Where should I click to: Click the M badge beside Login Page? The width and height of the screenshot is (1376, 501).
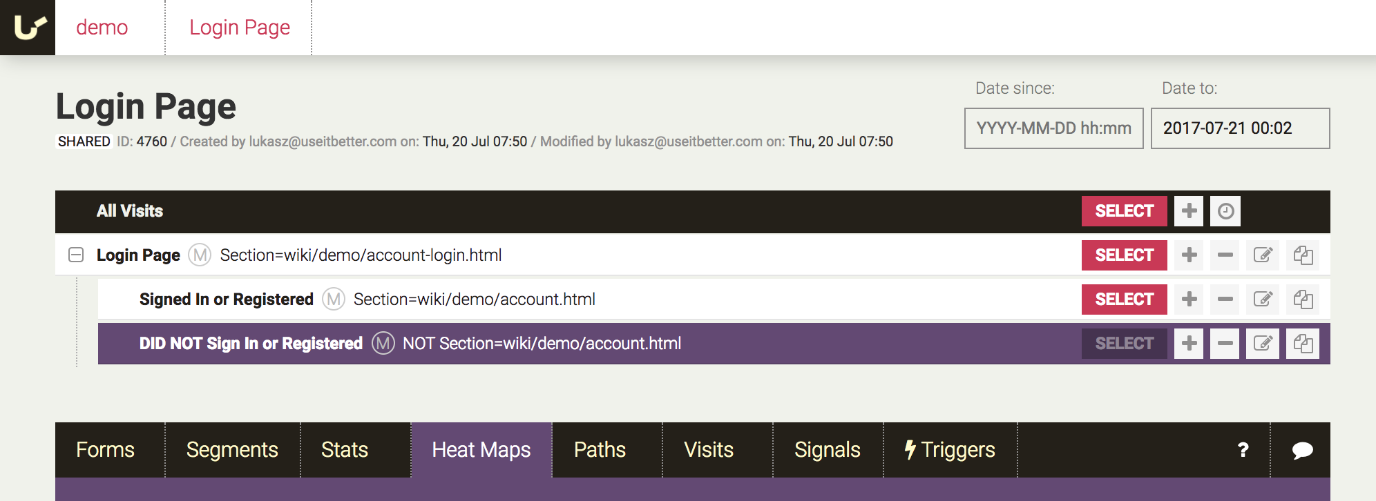click(200, 255)
